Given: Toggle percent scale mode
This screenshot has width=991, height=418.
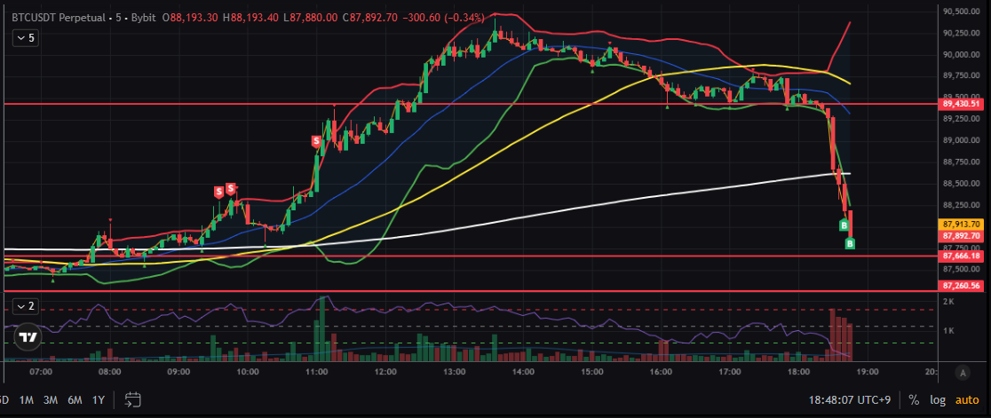Looking at the screenshot, I should click(x=914, y=399).
